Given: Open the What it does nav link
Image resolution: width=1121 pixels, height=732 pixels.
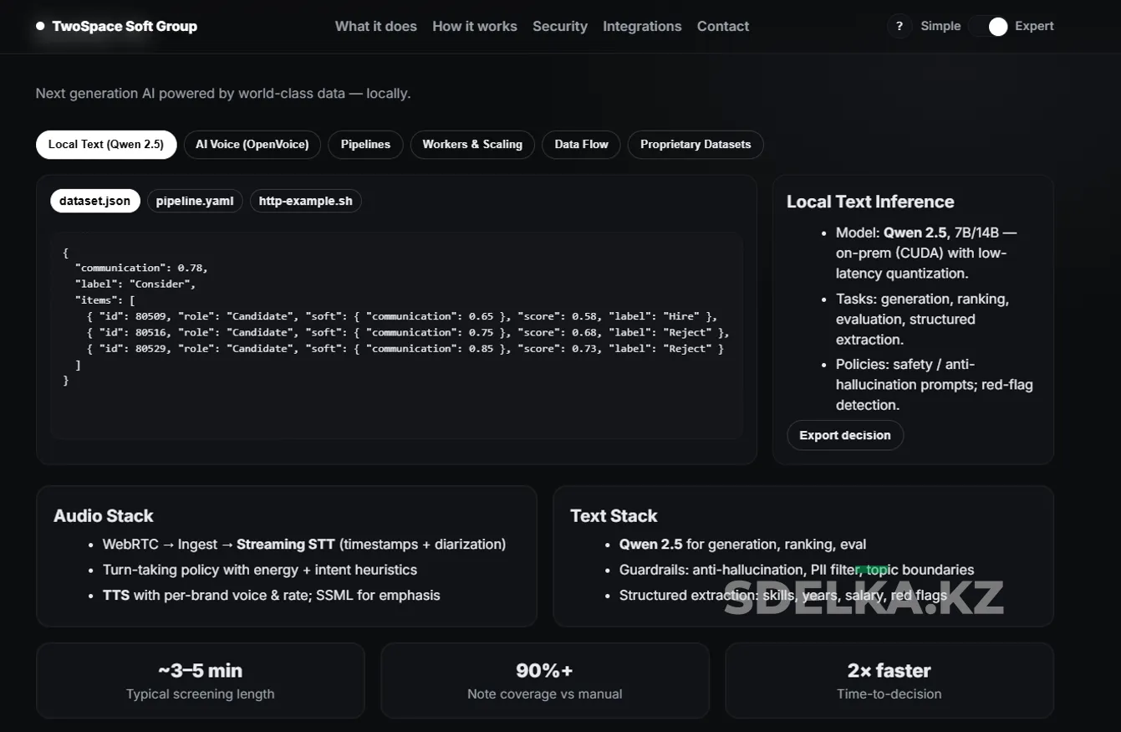Looking at the screenshot, I should 375,27.
